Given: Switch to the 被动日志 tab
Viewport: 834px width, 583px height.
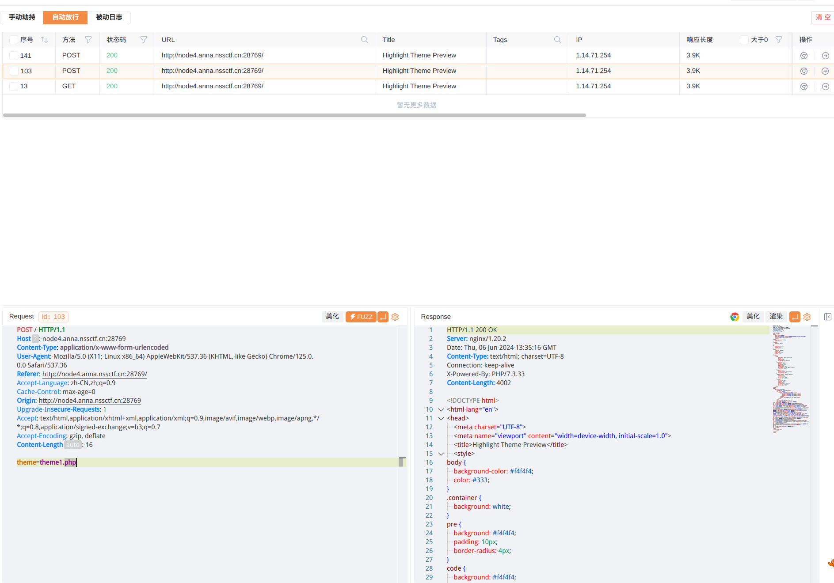Looking at the screenshot, I should (x=109, y=17).
